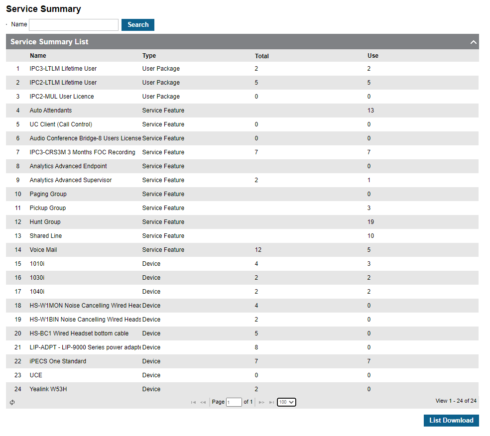Select the Voice Mail row
490x436 pixels.
point(242,250)
